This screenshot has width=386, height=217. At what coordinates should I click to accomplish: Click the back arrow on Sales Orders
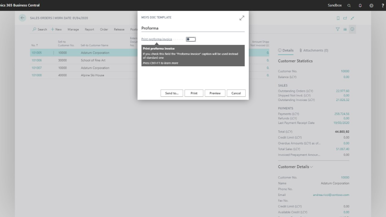[23, 18]
